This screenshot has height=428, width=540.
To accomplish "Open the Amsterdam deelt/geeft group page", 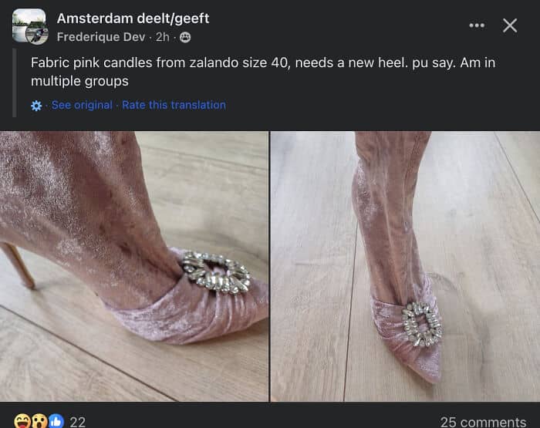I will tap(133, 19).
